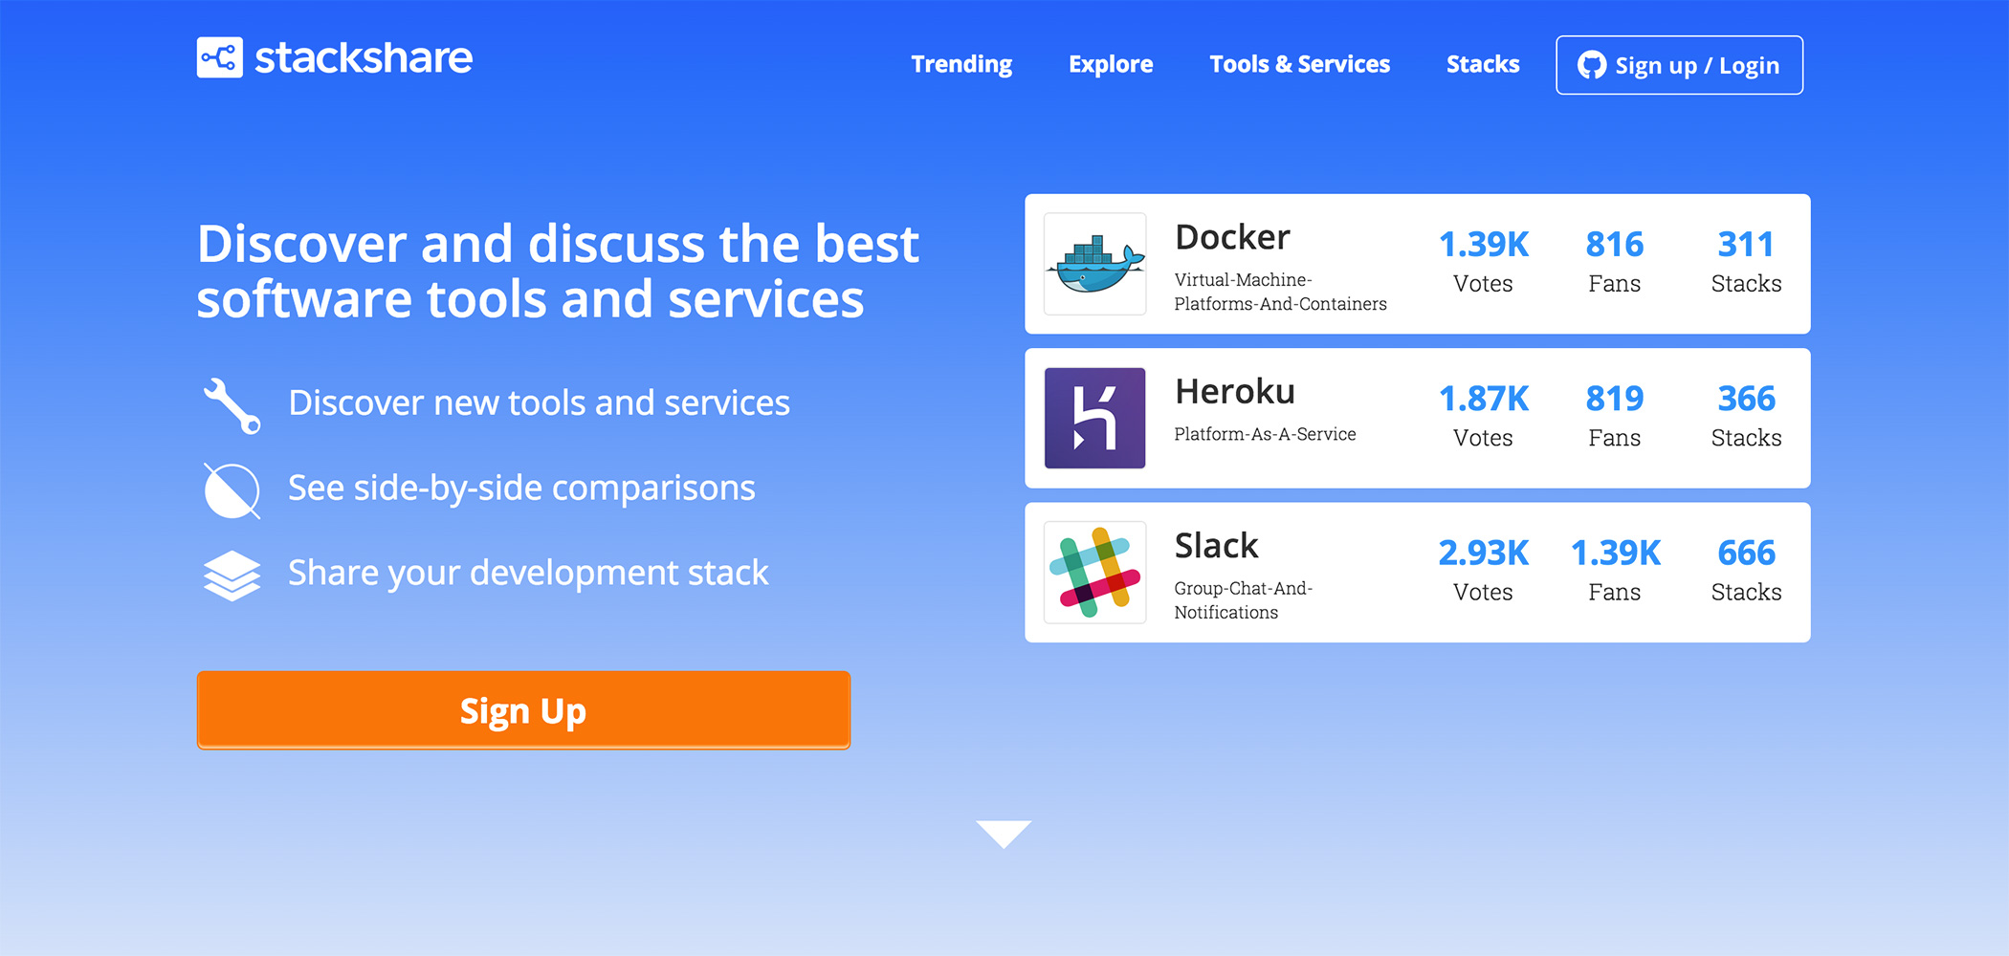
Task: Open the Trending menu item
Action: [x=960, y=64]
